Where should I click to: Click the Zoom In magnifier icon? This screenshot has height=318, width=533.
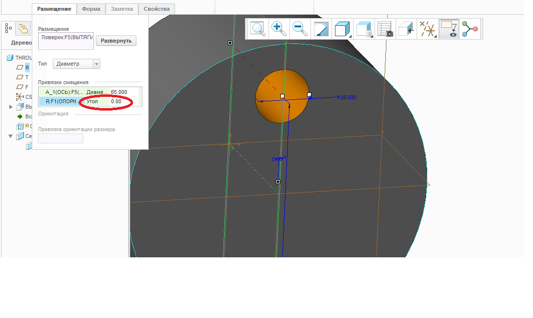(279, 29)
